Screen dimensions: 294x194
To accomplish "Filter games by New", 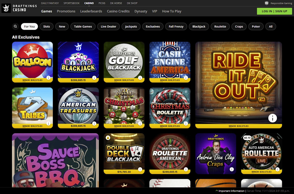I will [x=62, y=26].
